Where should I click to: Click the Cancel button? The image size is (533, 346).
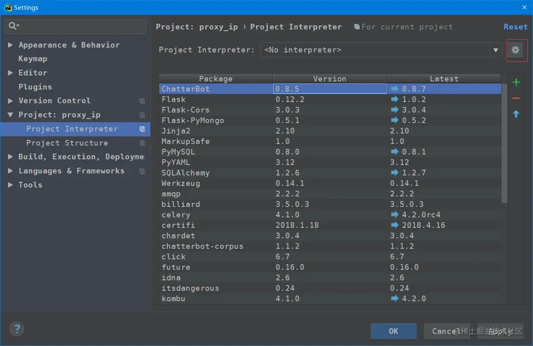pyautogui.click(x=446, y=331)
